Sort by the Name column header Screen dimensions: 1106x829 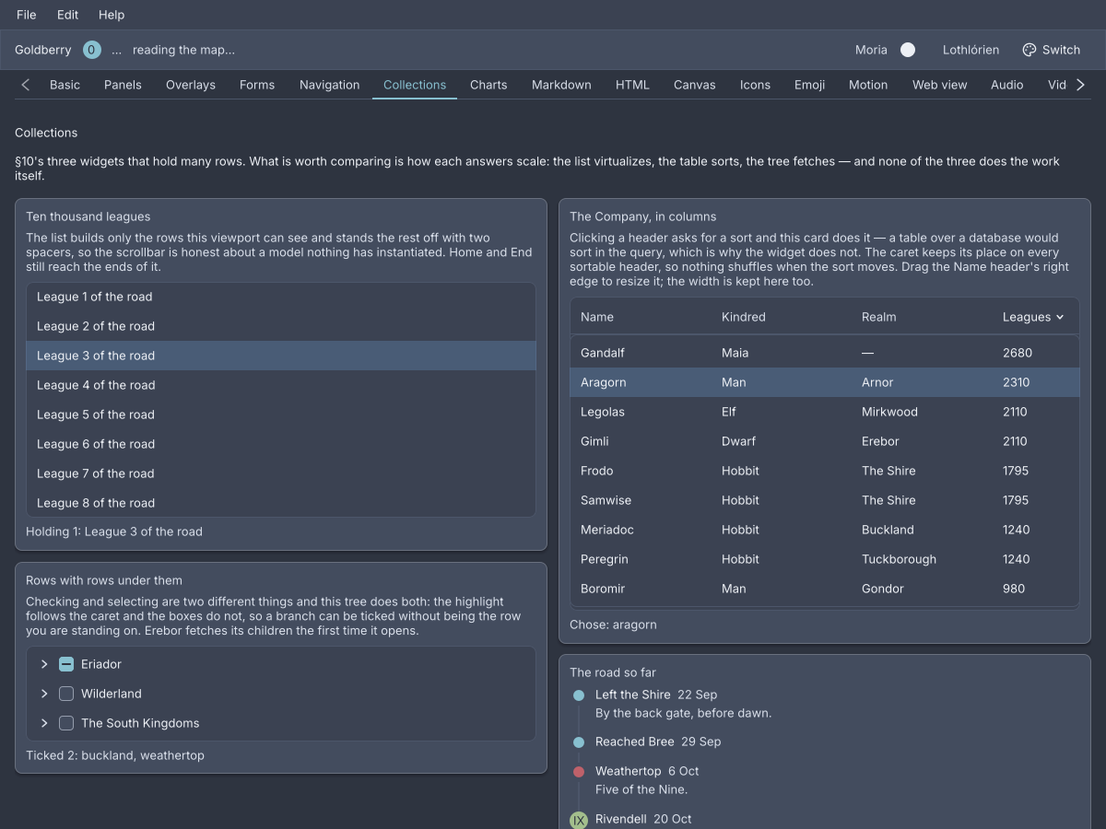(641, 317)
